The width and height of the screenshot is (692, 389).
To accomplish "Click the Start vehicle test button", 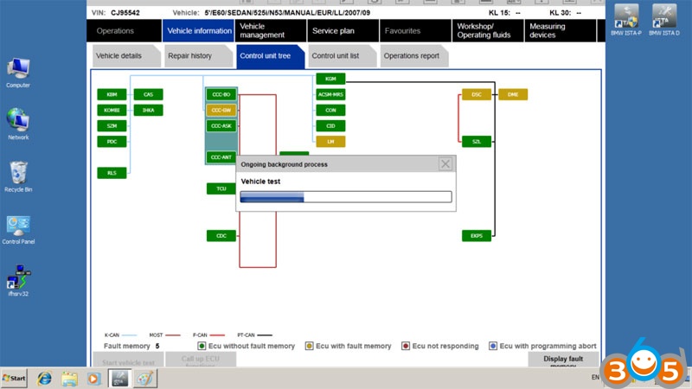I will coord(128,360).
